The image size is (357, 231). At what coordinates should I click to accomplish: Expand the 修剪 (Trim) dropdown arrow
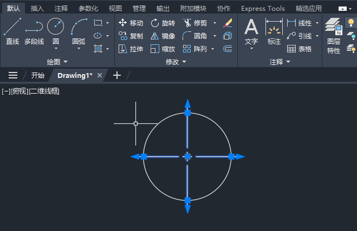pyautogui.click(x=215, y=23)
